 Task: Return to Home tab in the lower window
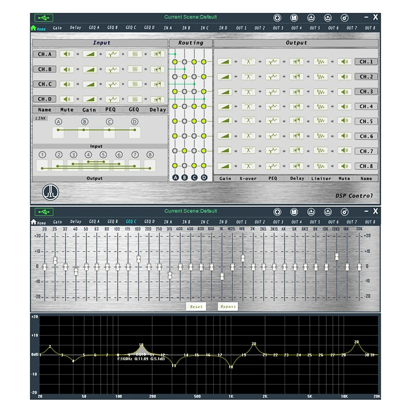[x=39, y=222]
